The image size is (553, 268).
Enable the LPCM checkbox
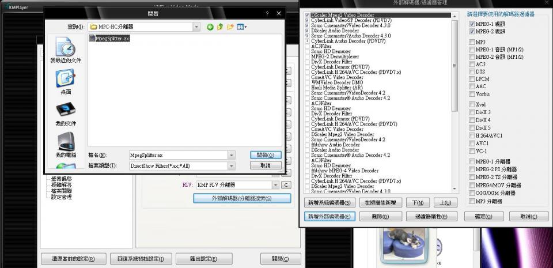(472, 79)
